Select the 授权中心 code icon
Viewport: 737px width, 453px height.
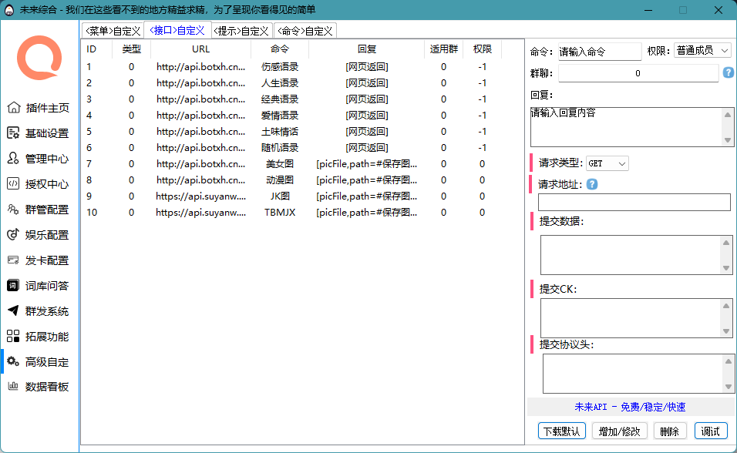pyautogui.click(x=14, y=184)
